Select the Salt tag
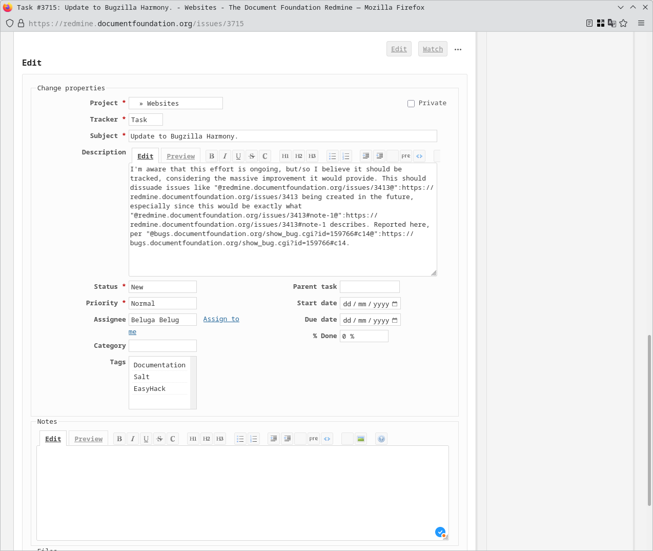This screenshot has height=551, width=653. [x=159, y=377]
